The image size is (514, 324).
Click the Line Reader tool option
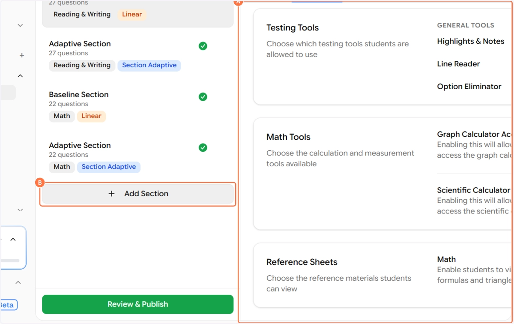point(458,64)
